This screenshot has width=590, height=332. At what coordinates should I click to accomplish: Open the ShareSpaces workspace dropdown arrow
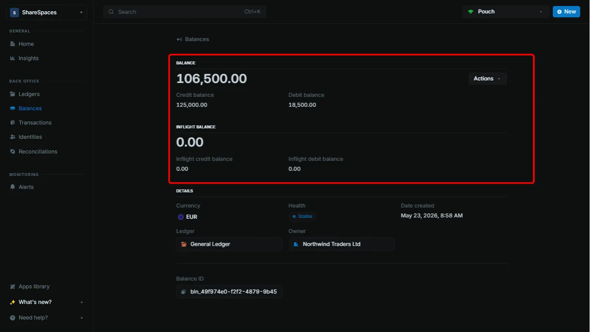[81, 13]
